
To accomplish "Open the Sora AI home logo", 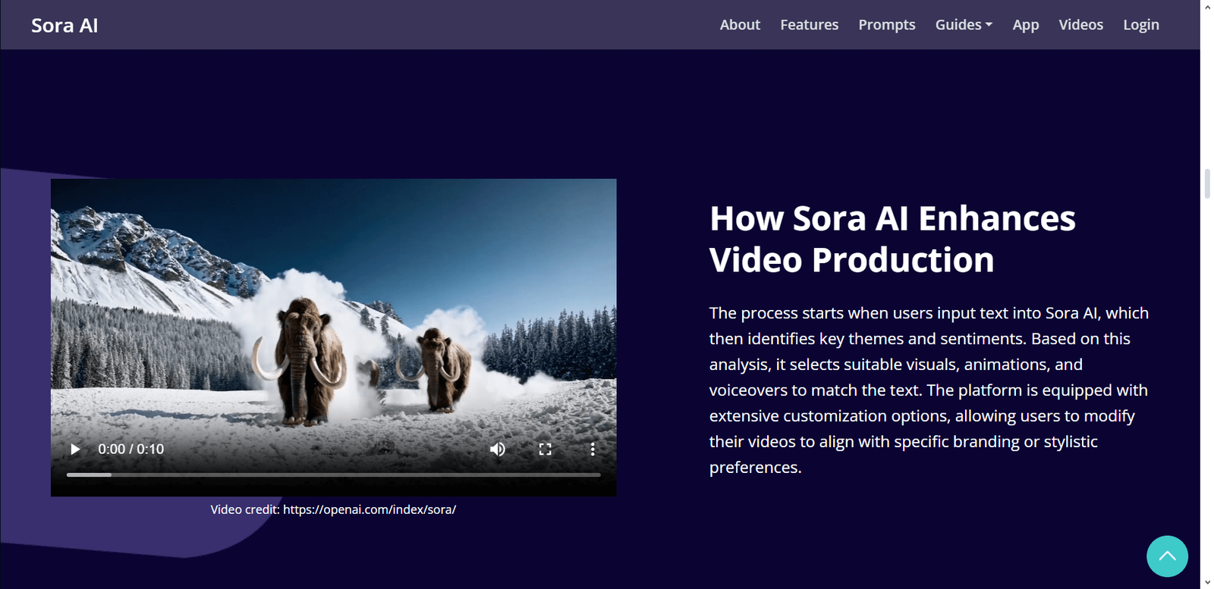I will 64,25.
